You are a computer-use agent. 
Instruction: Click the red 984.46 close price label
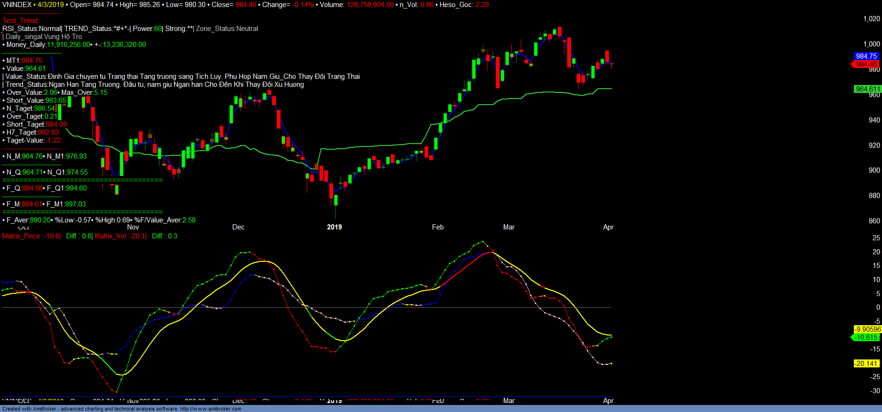click(866, 64)
